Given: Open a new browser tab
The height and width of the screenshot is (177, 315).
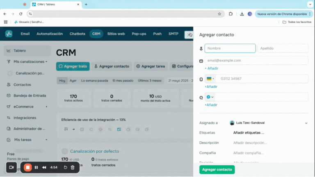Looking at the screenshot, I should tap(86, 4).
